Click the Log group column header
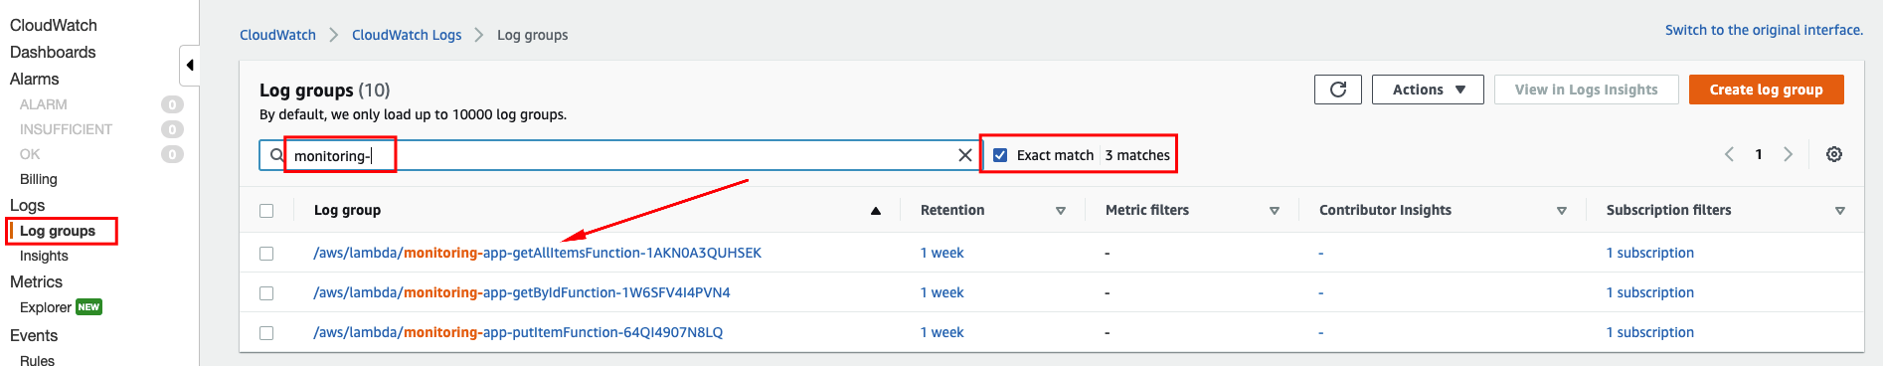 pos(347,210)
